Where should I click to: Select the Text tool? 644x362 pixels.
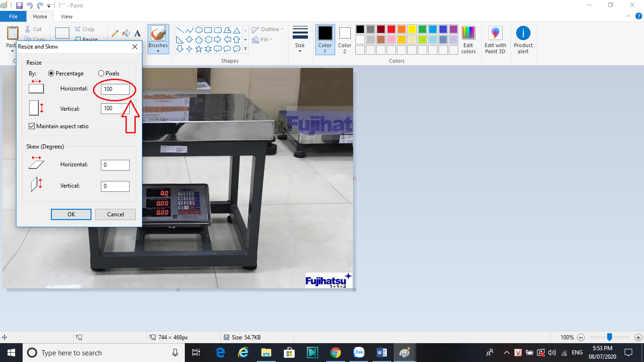coord(137,33)
